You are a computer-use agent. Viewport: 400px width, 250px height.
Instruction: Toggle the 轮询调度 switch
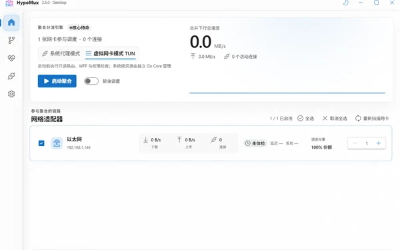coord(91,81)
